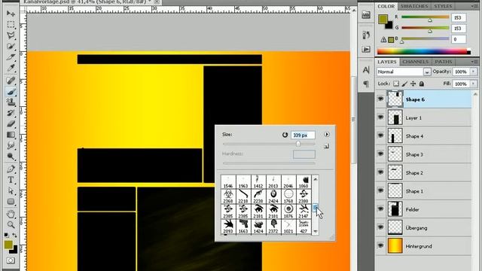Toggle lock all for layer
This screenshot has width=482, height=271.
point(422,84)
